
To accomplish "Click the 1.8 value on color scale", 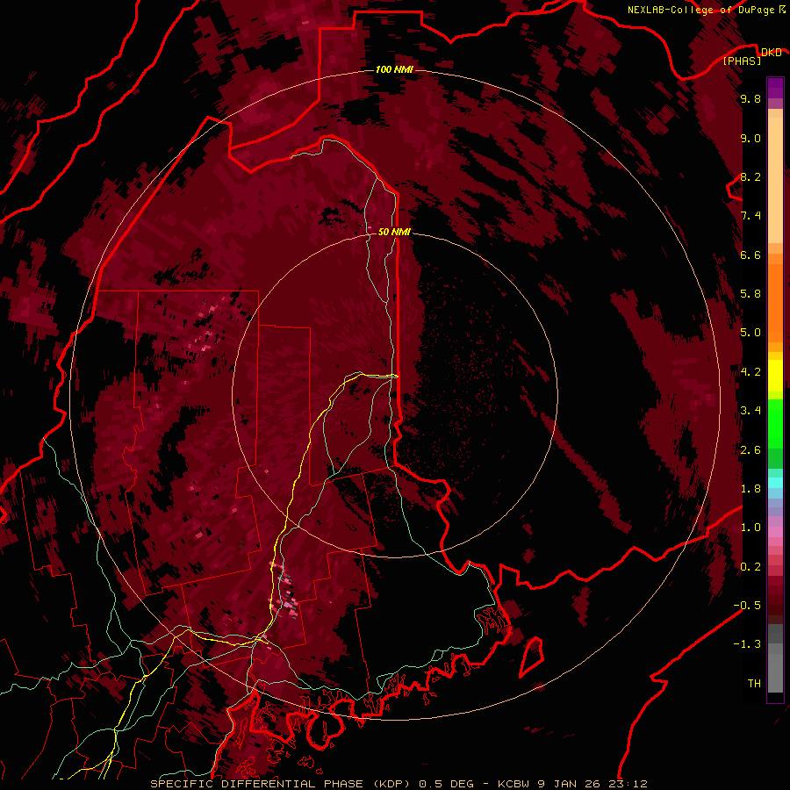I will click(750, 489).
